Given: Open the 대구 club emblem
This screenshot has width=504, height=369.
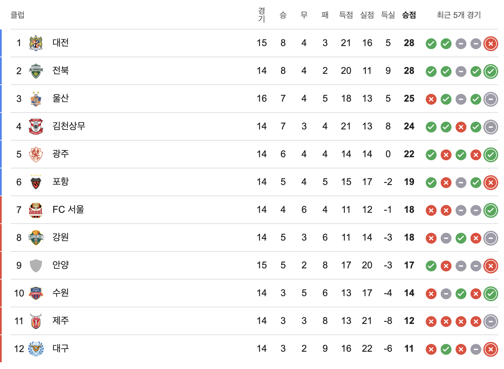Looking at the screenshot, I should pos(36,349).
